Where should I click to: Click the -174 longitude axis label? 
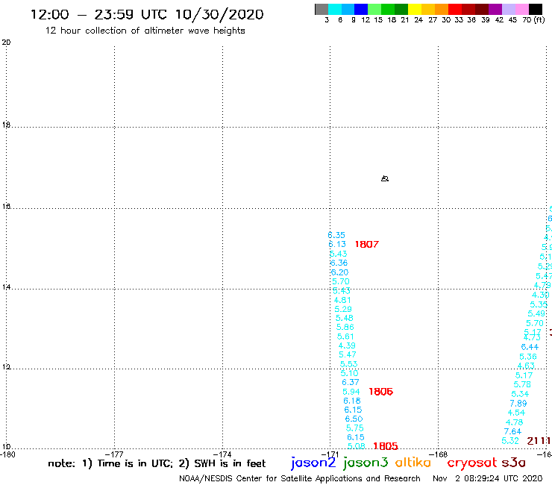point(222,454)
